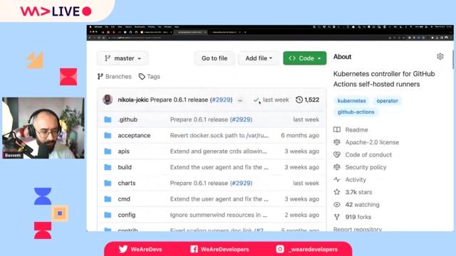Open the cmd folder
Viewport: 456px width, 256px height.
point(124,199)
